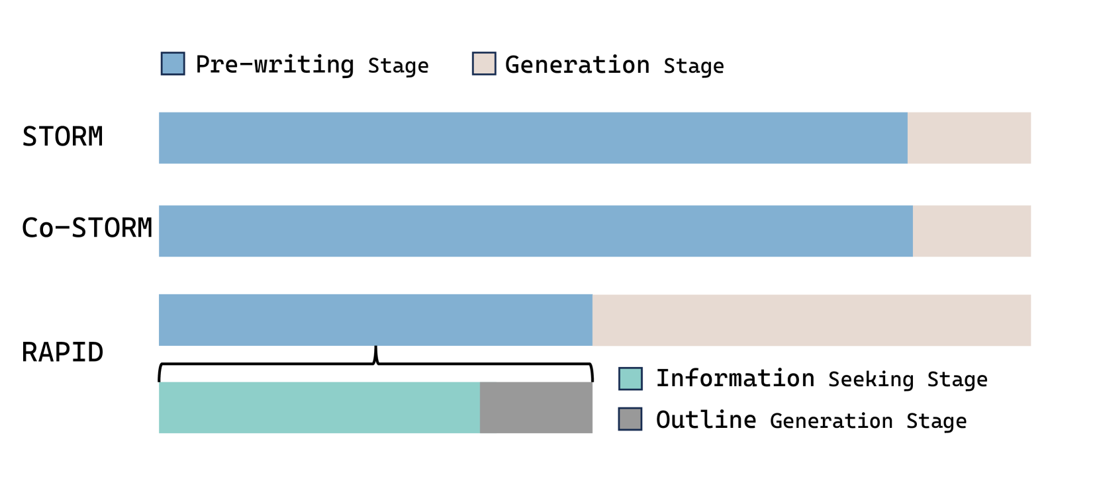Click the blue pre-writing segment of RAPID bar
Viewport: 1099px width, 502px height.
click(375, 320)
